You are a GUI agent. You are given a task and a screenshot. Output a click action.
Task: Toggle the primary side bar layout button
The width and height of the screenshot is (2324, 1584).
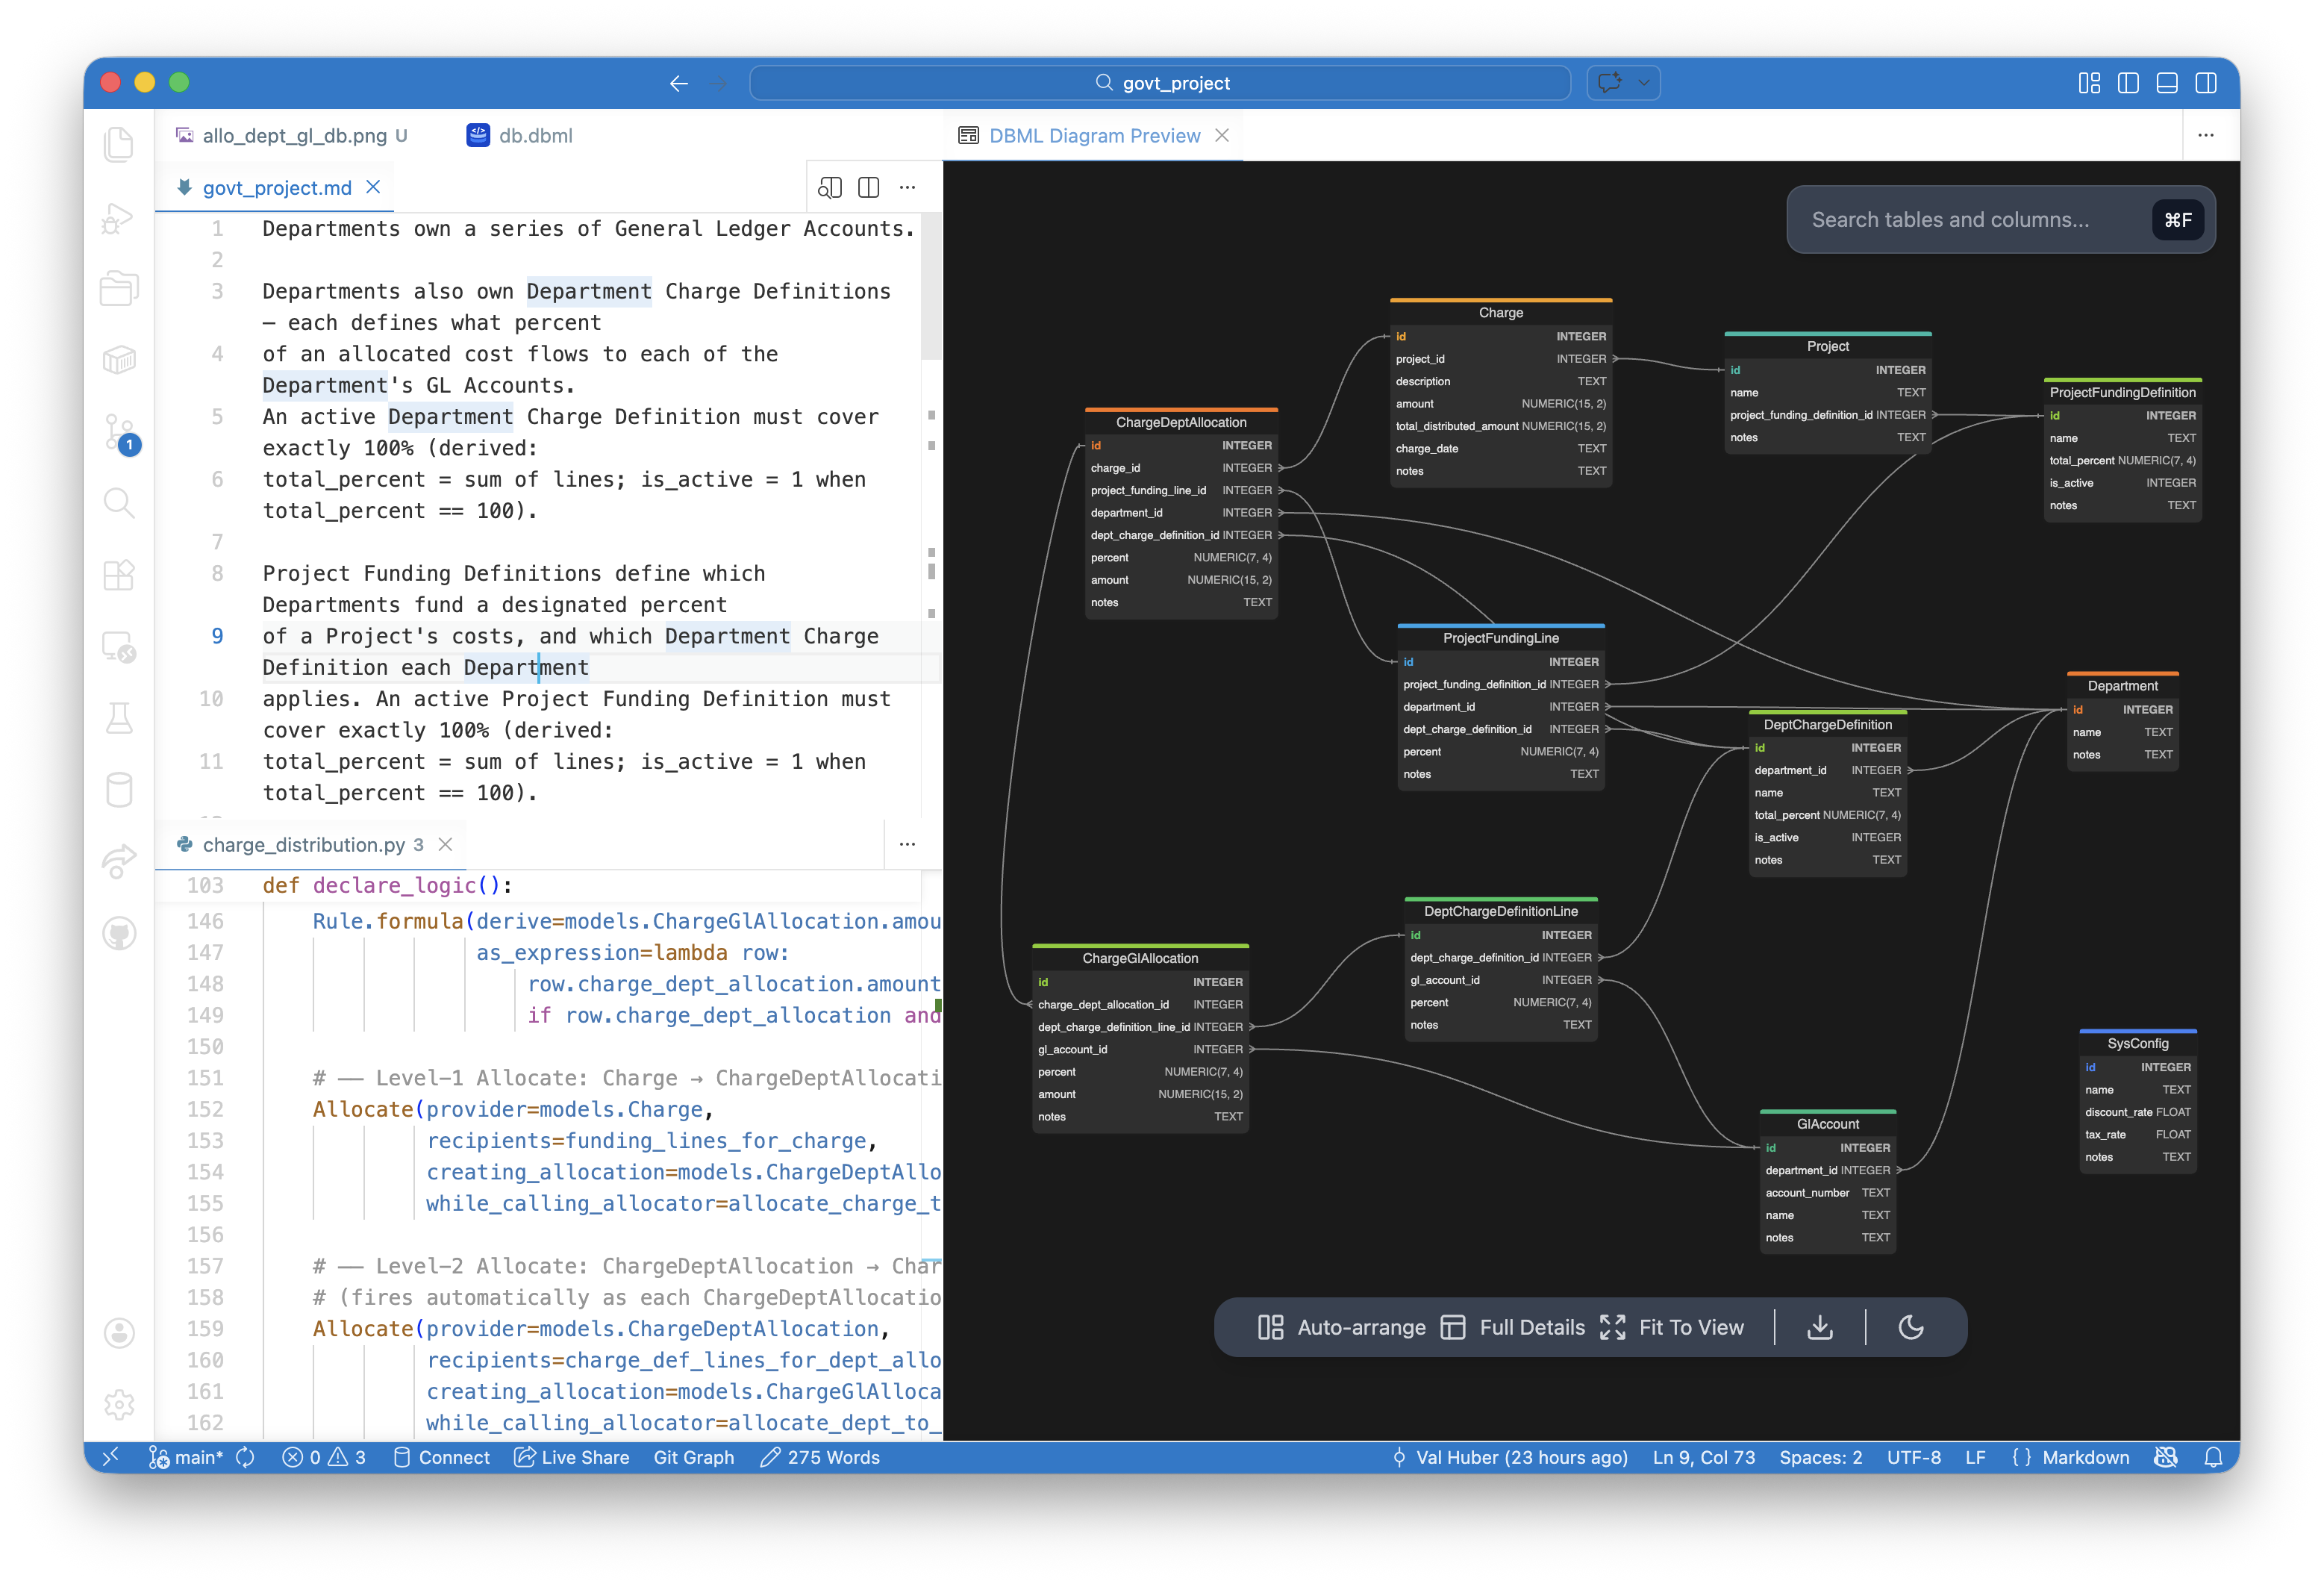2128,83
